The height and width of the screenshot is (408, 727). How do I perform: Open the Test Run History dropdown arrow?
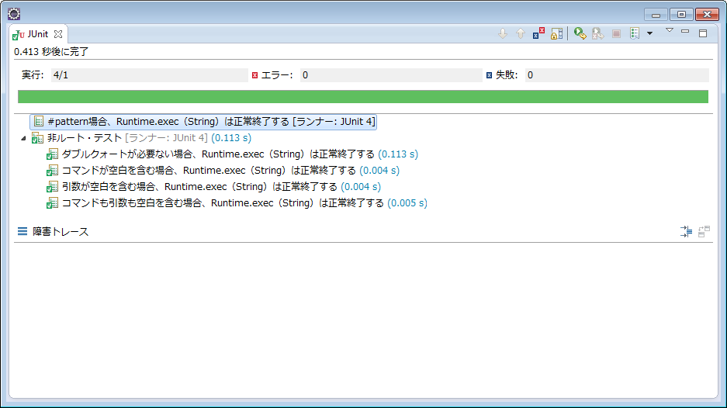click(x=649, y=33)
